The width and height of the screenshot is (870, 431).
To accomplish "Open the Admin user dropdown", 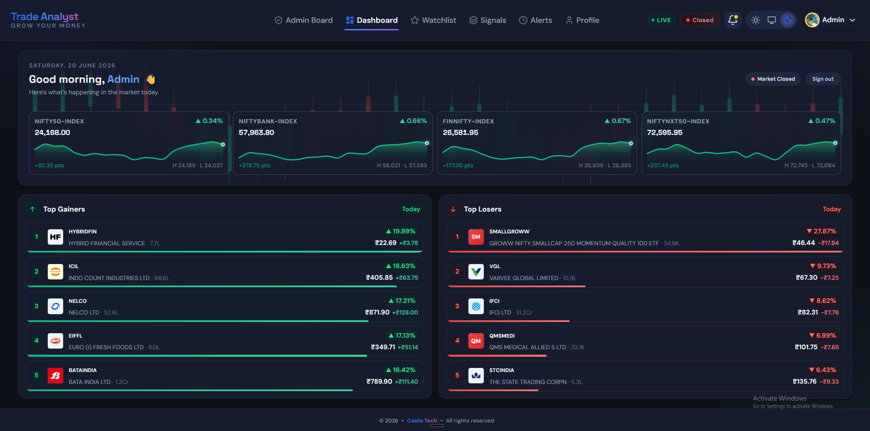I will coord(830,20).
